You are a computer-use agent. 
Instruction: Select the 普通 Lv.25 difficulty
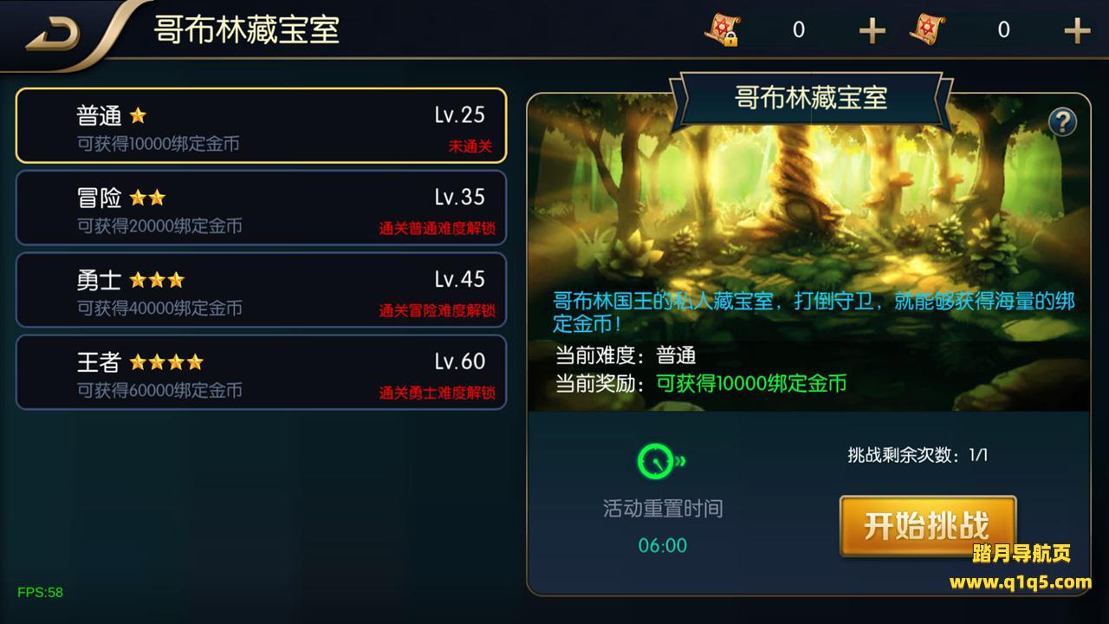(x=261, y=126)
